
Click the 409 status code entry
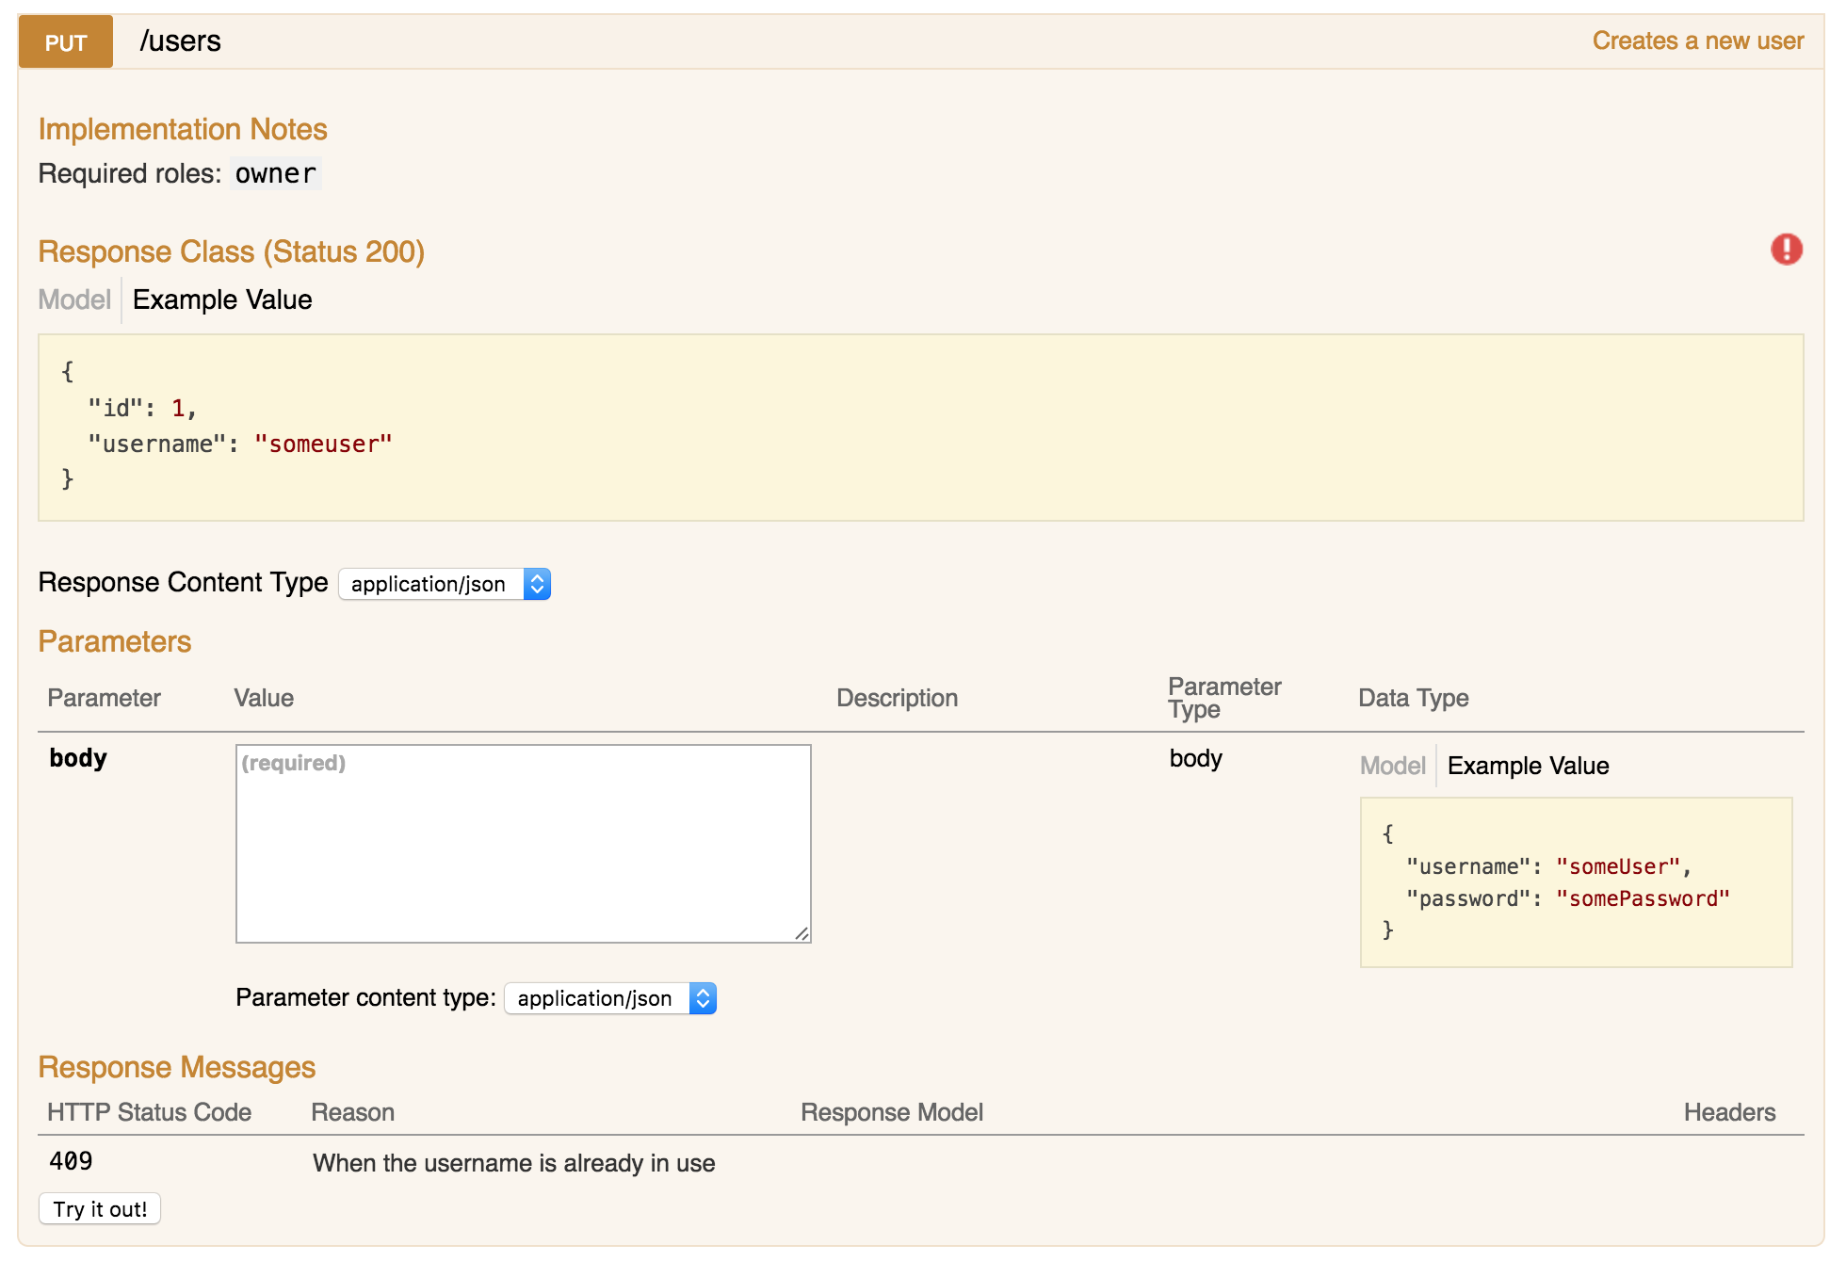(x=71, y=1161)
